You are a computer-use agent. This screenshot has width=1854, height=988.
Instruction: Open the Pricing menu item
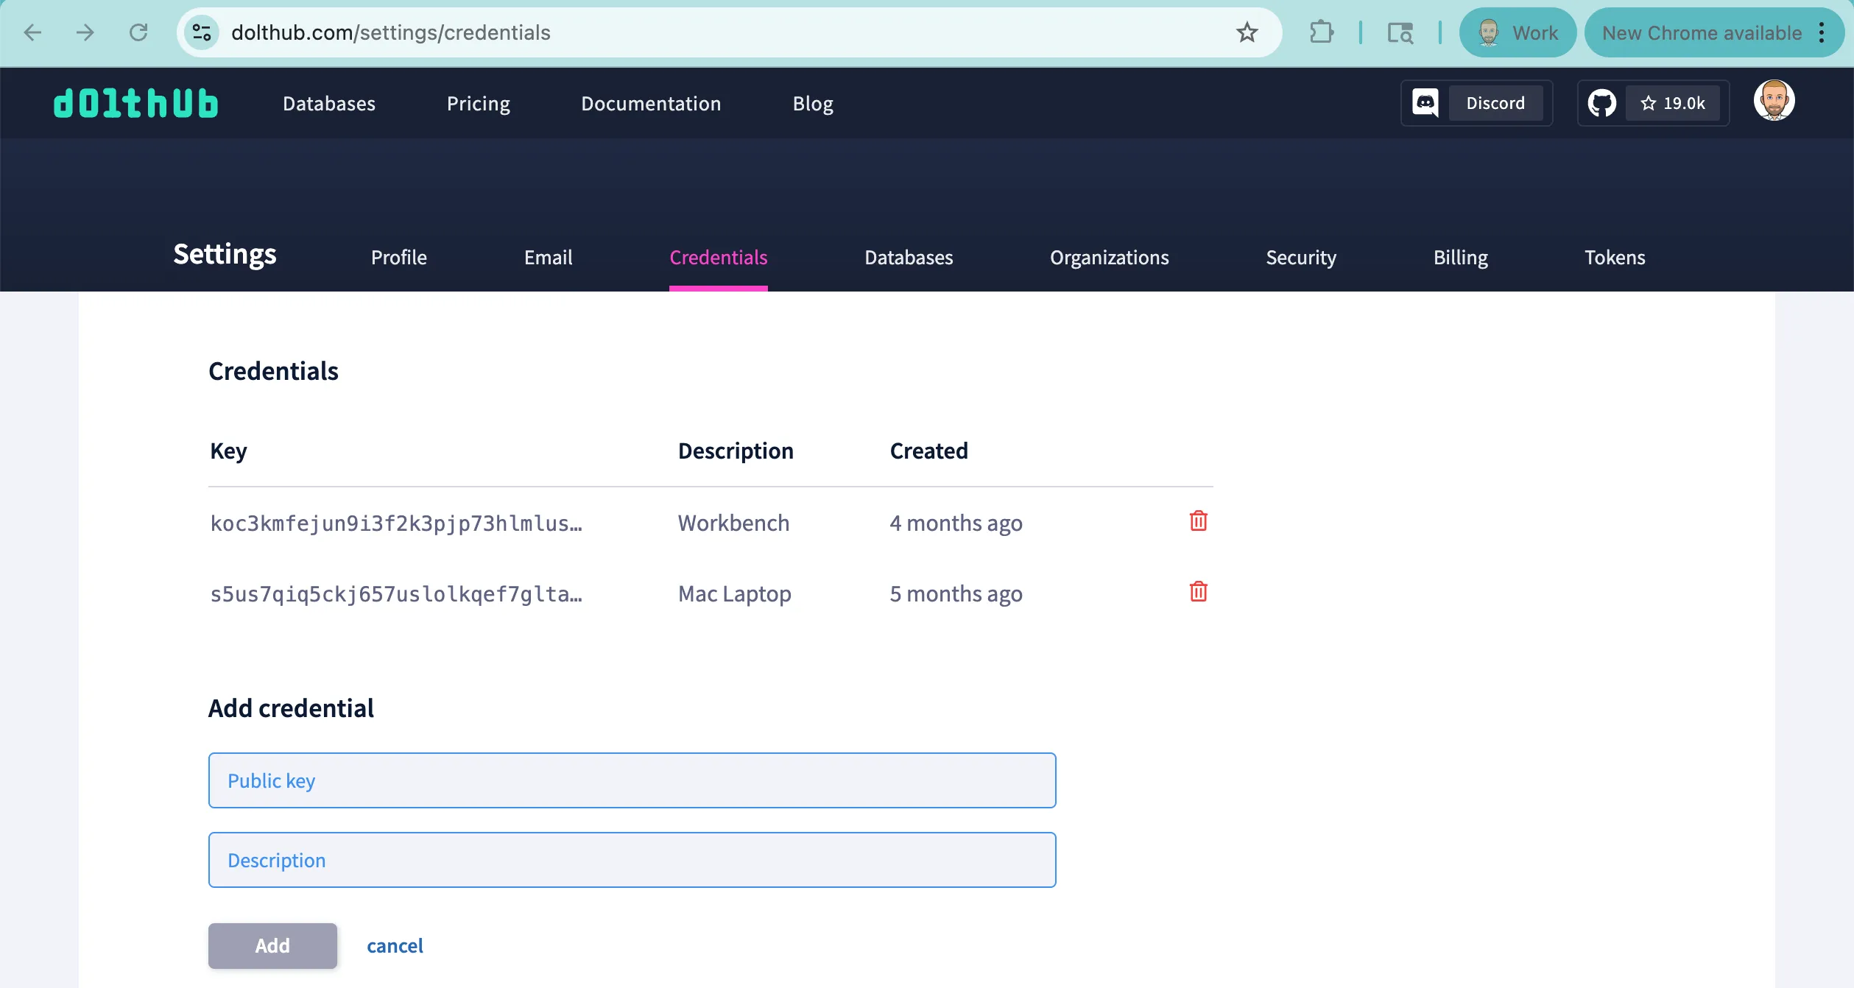(x=479, y=103)
